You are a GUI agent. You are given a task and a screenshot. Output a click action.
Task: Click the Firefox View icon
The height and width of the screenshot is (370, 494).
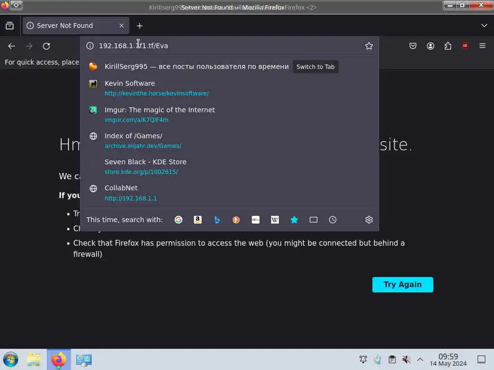[x=10, y=26]
